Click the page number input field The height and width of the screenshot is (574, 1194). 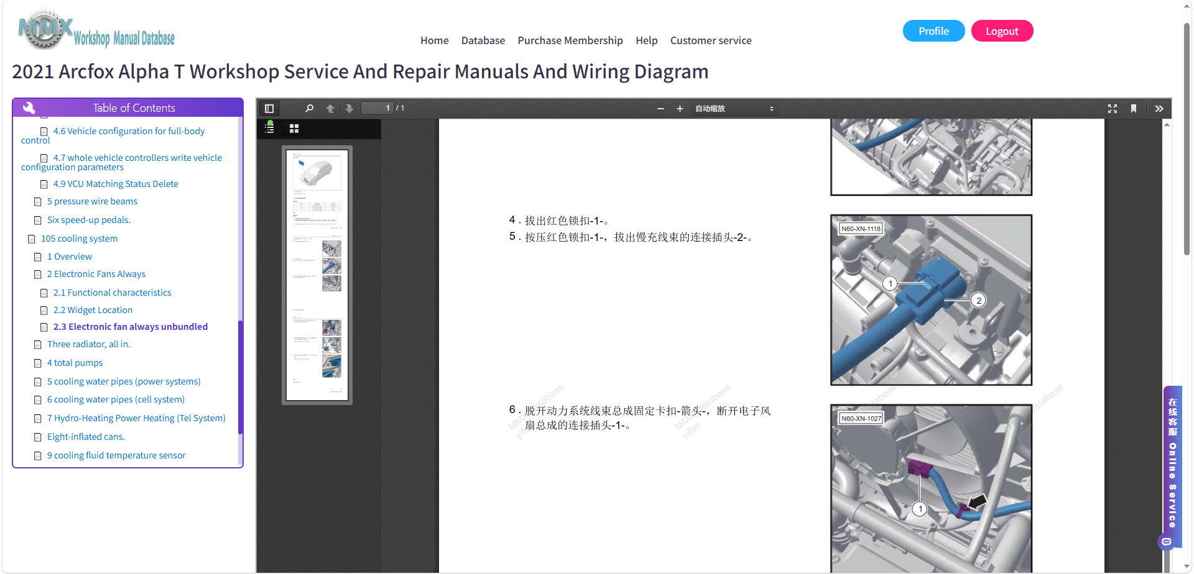[377, 108]
